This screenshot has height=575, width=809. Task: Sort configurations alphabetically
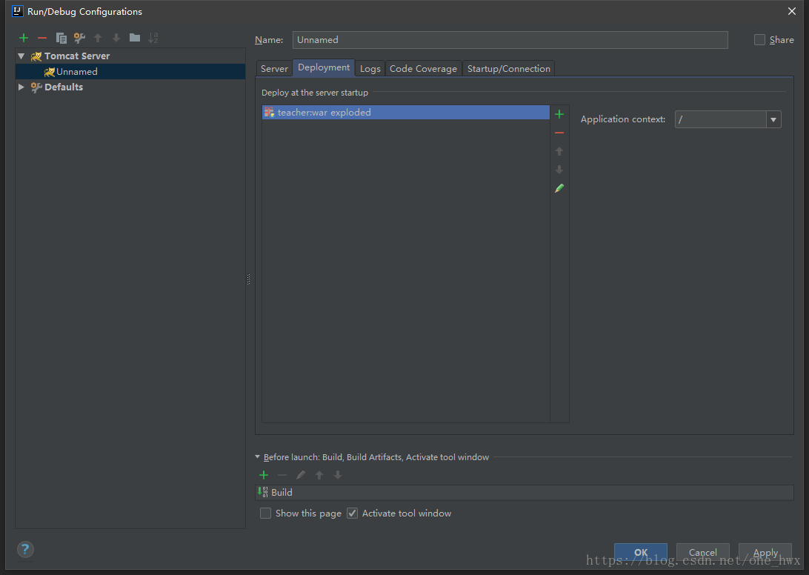[x=153, y=38]
